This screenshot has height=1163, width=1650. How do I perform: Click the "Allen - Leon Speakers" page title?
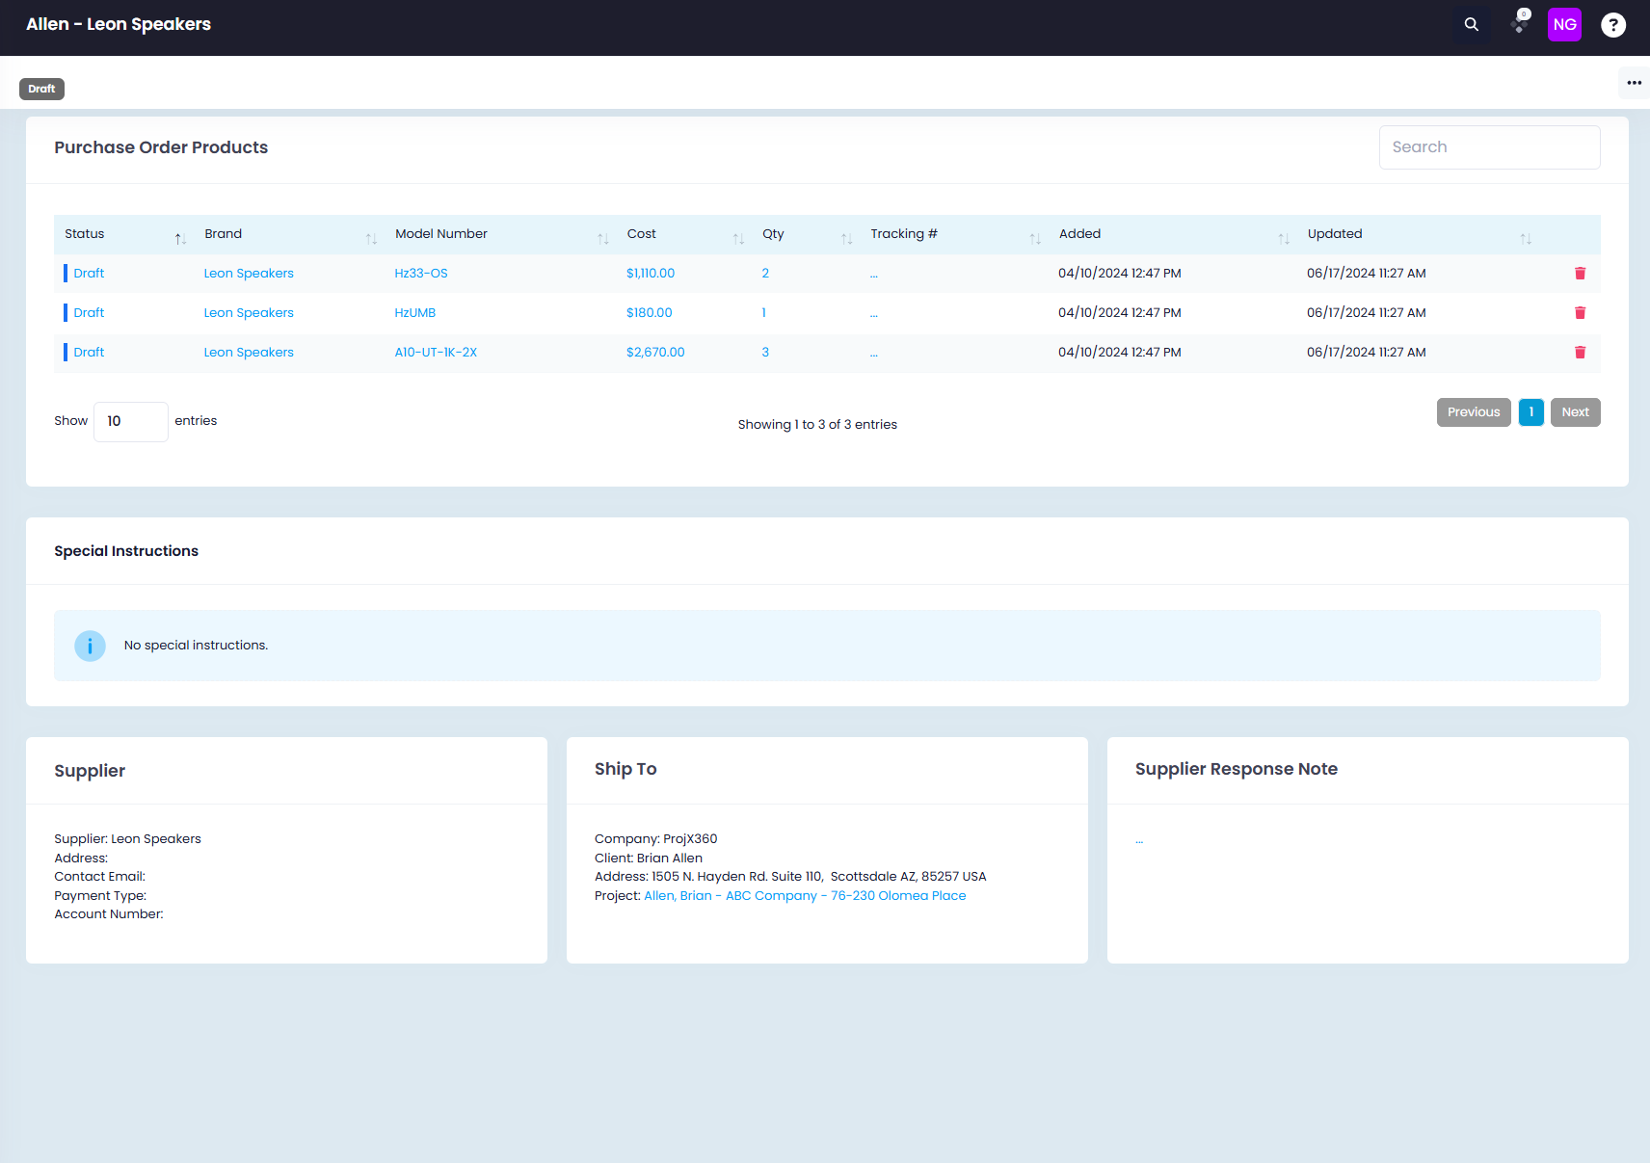[119, 24]
